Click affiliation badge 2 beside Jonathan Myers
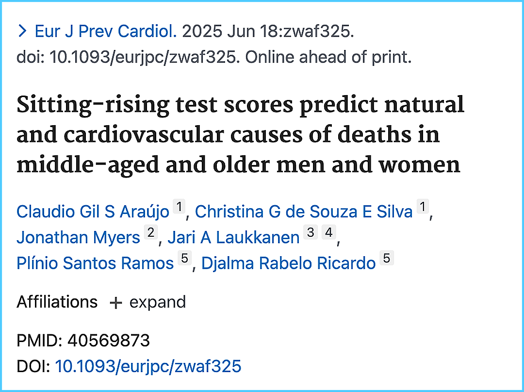 [150, 233]
